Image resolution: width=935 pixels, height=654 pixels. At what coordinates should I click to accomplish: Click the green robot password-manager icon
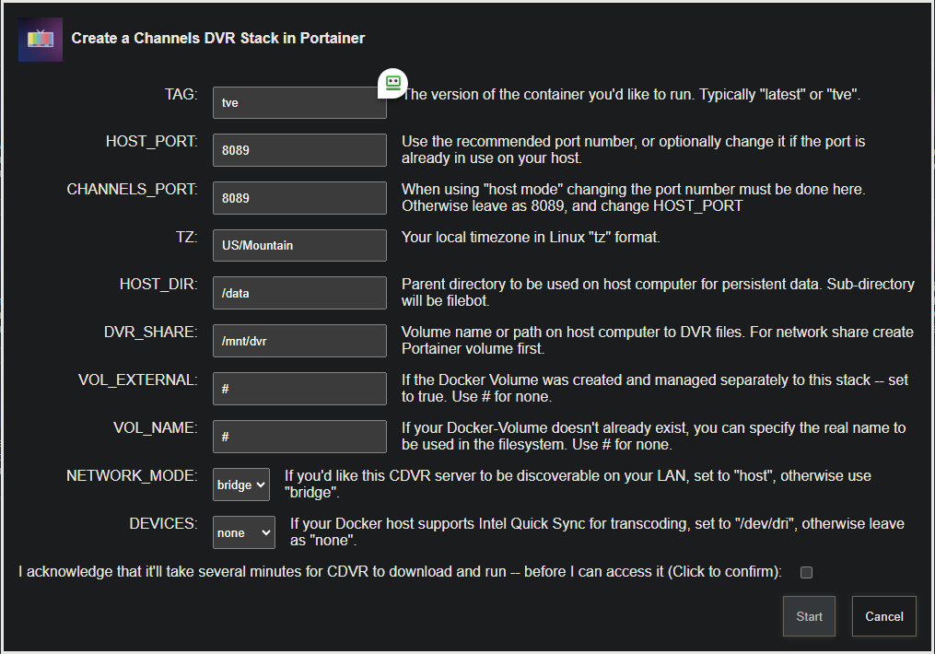[x=392, y=83]
